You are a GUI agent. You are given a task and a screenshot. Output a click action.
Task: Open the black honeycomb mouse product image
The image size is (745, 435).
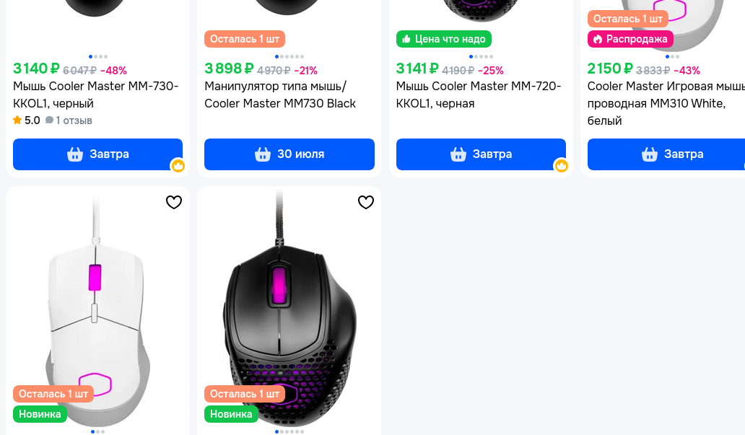pyautogui.click(x=289, y=303)
